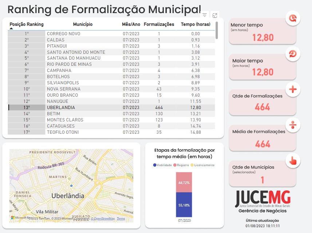Click the JUCEMG logo
Image resolution: width=312 pixels, height=233 pixels.
[x=262, y=198]
